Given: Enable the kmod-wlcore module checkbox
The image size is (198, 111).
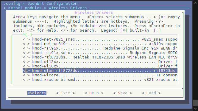Looking at the screenshot, I should click(x=26, y=75).
